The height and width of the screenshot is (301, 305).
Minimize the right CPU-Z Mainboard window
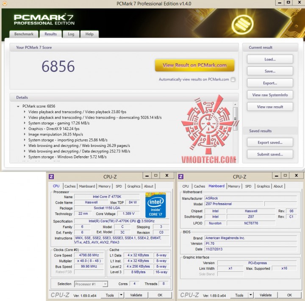point(277,176)
